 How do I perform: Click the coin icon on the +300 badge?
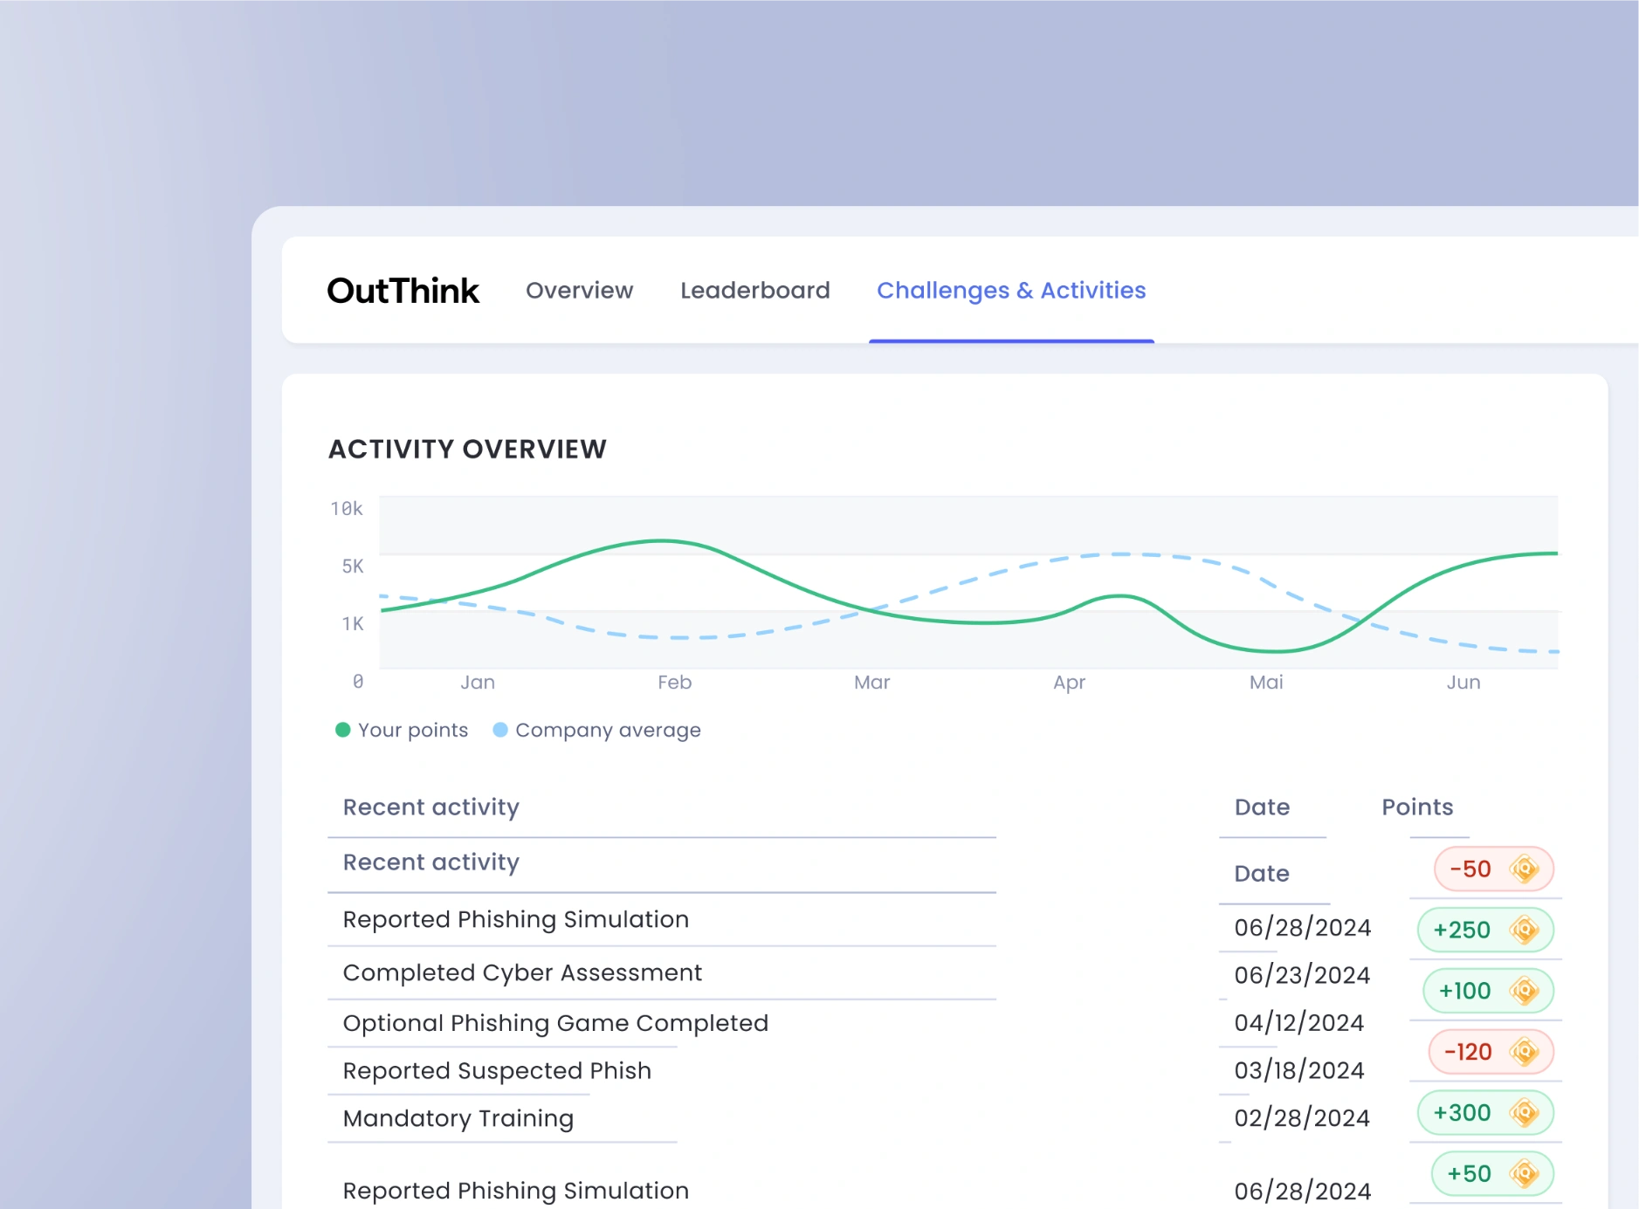[x=1526, y=1113]
